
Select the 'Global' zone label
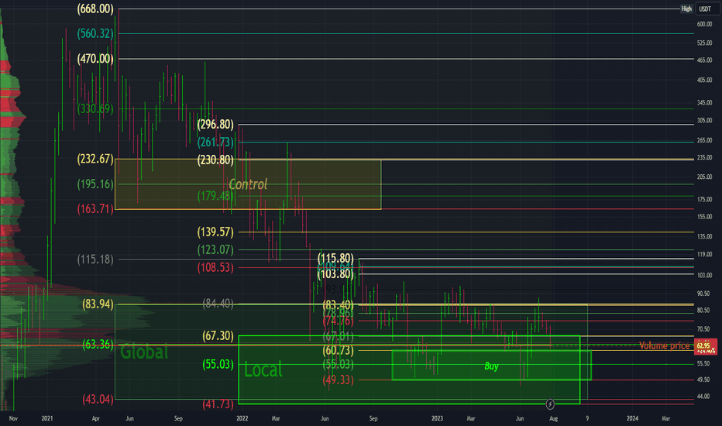tap(144, 352)
